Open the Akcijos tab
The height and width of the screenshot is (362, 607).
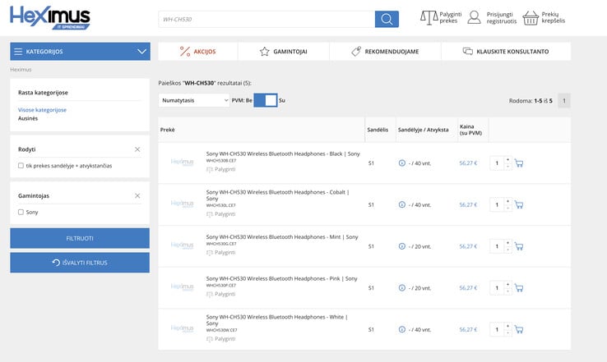pos(198,52)
